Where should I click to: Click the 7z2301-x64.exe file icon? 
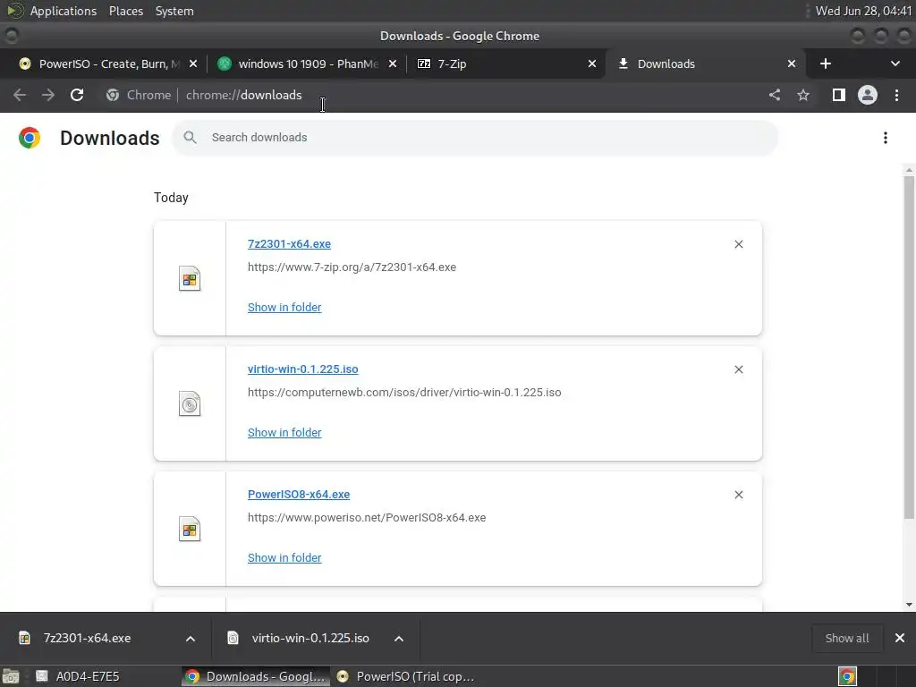[x=190, y=279]
